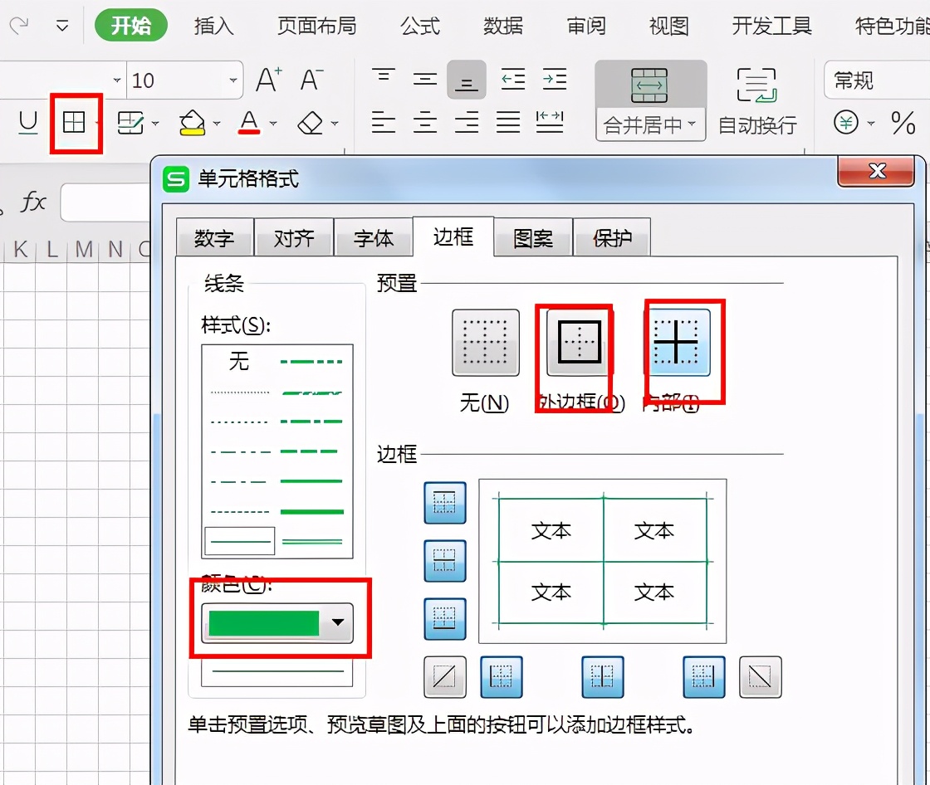Click the eraser clear formatting icon

click(x=311, y=124)
